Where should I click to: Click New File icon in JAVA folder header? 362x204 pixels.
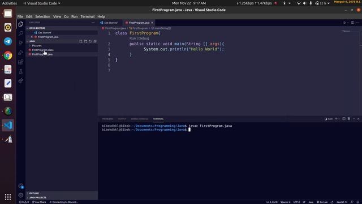tap(80, 41)
